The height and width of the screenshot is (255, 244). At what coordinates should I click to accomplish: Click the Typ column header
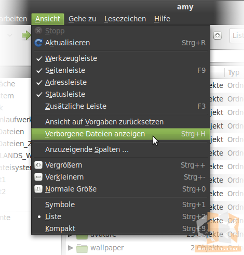tap(234, 72)
